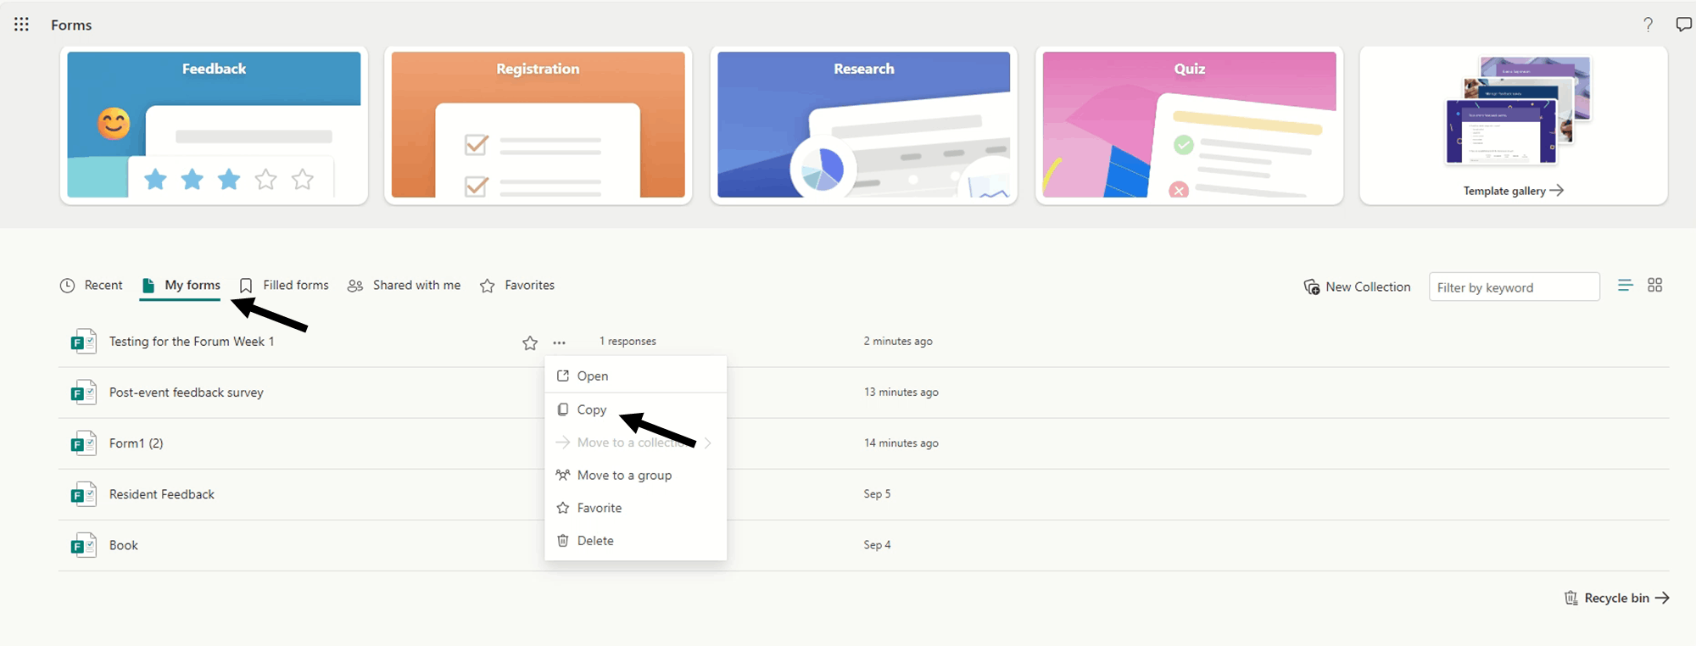Start a Feedback template form

click(x=214, y=125)
